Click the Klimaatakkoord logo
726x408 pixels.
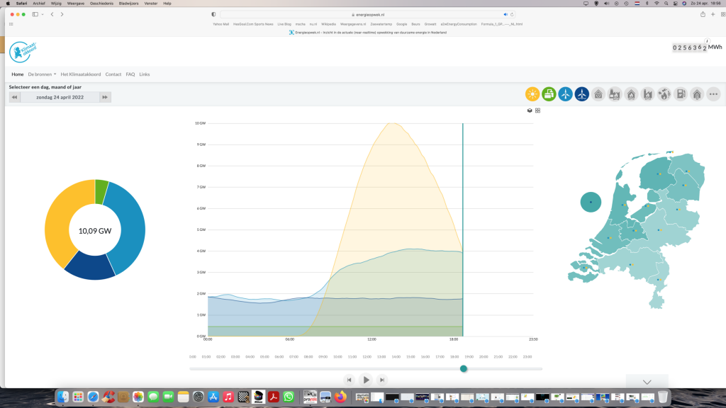point(23,52)
